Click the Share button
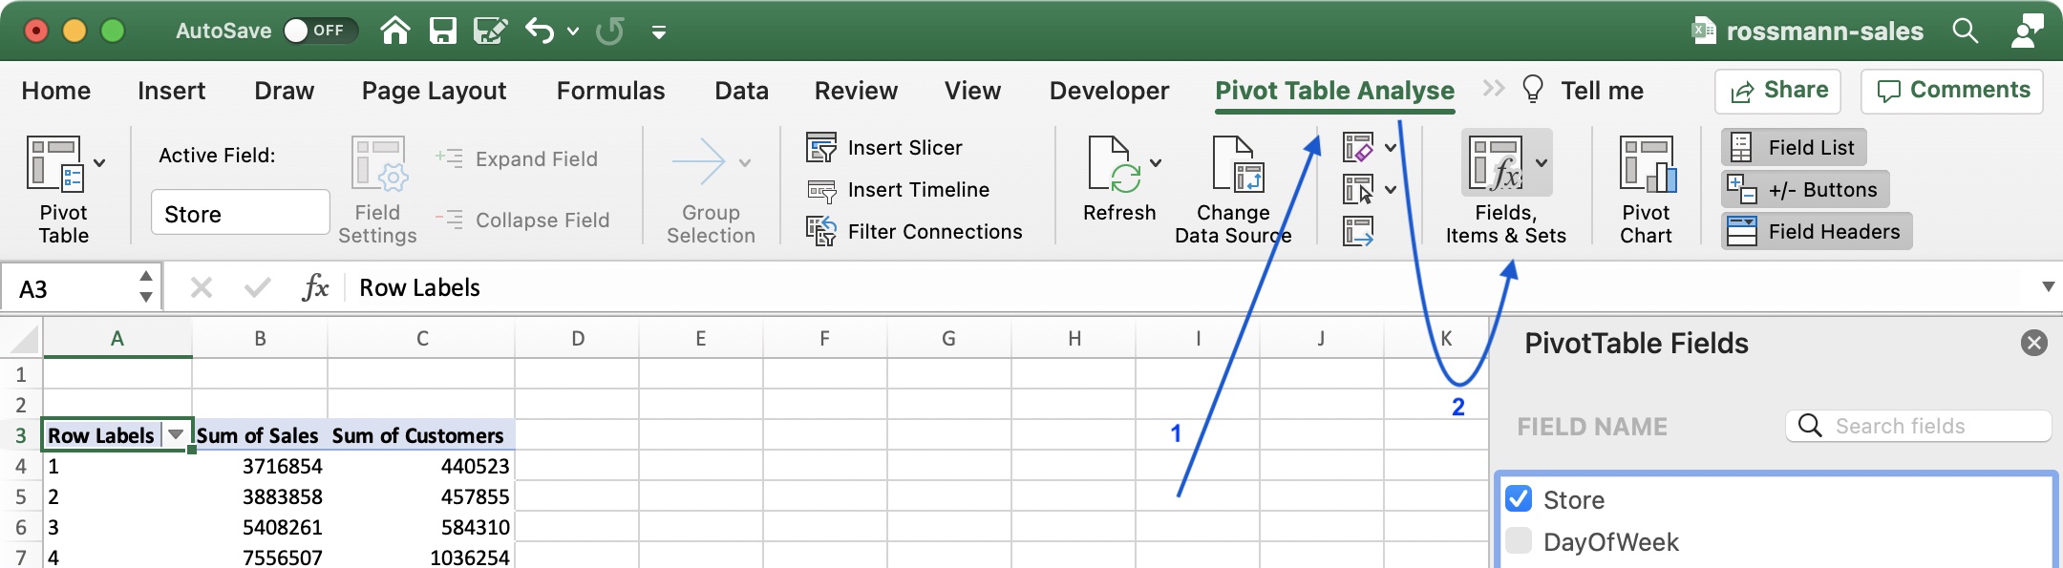2063x568 pixels. pos(1777,91)
